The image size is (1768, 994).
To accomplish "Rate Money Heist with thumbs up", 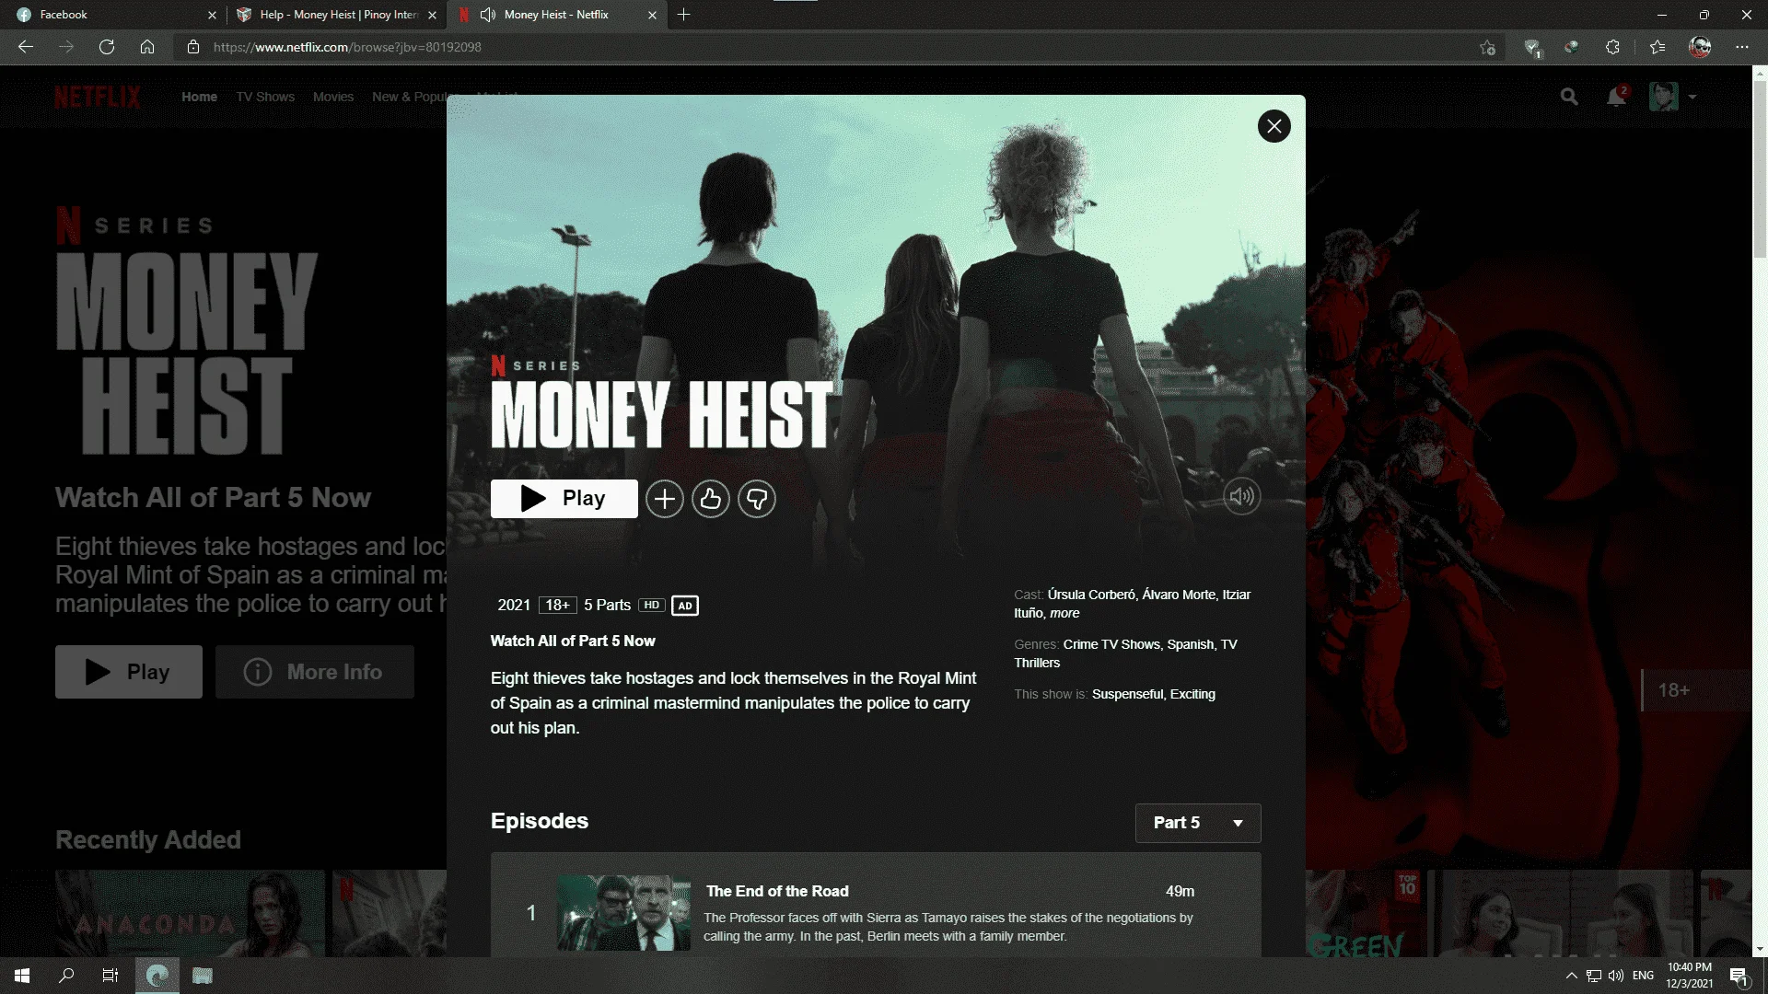I will point(710,499).
